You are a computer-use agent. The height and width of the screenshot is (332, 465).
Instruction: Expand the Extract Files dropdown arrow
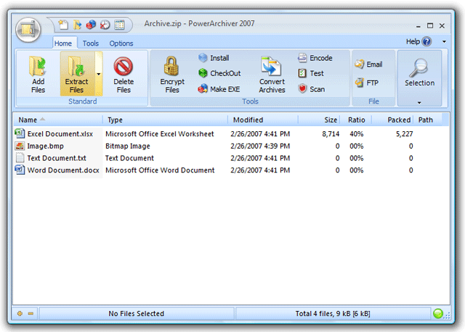(x=99, y=74)
